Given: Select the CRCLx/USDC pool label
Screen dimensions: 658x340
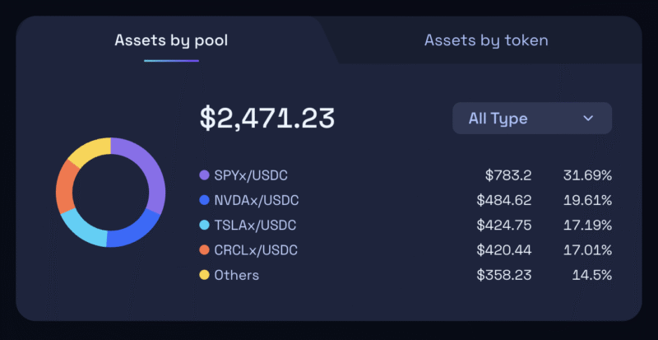Looking at the screenshot, I should point(256,250).
